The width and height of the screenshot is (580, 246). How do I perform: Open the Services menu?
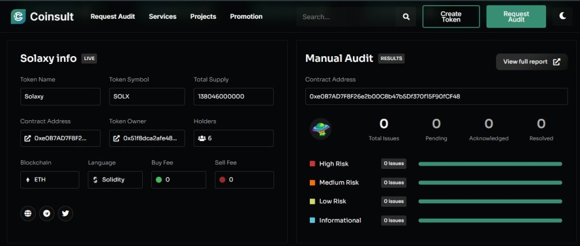click(x=163, y=16)
